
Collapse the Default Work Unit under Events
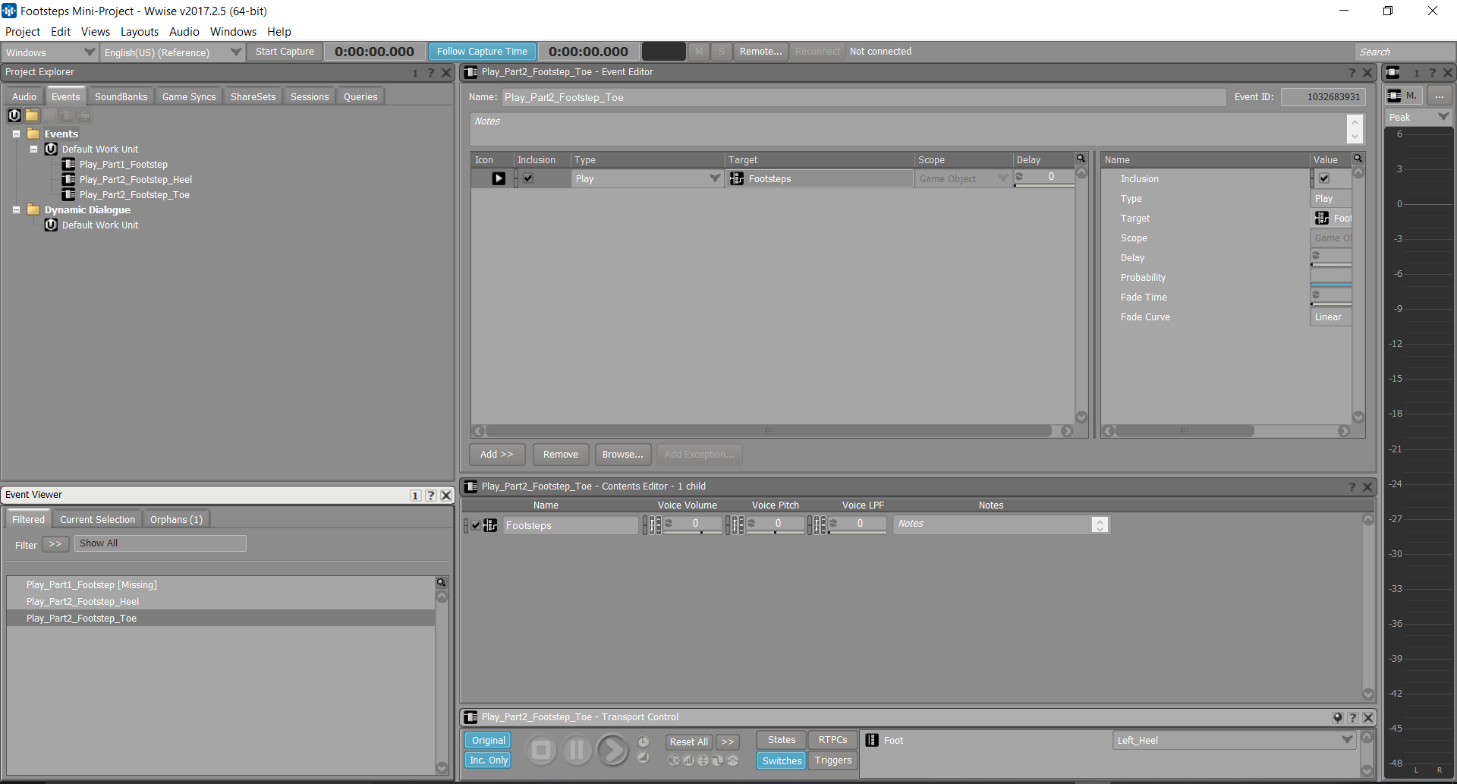(x=33, y=149)
